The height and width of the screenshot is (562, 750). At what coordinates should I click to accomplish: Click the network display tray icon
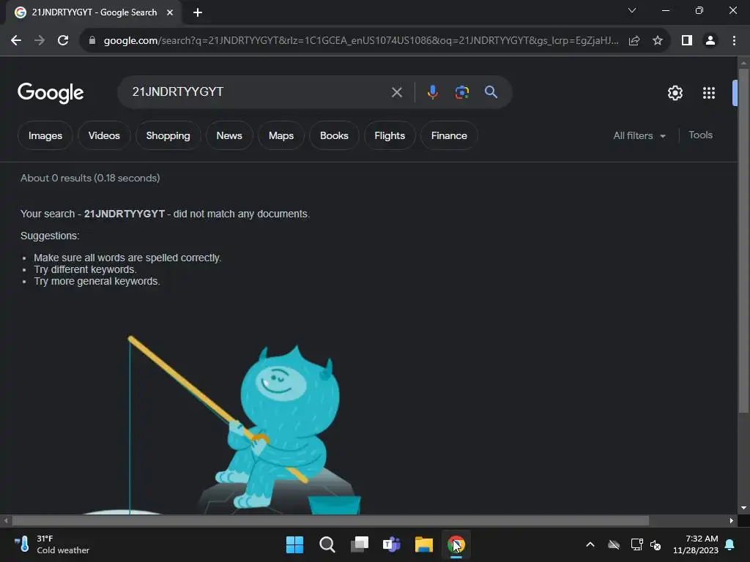[636, 544]
